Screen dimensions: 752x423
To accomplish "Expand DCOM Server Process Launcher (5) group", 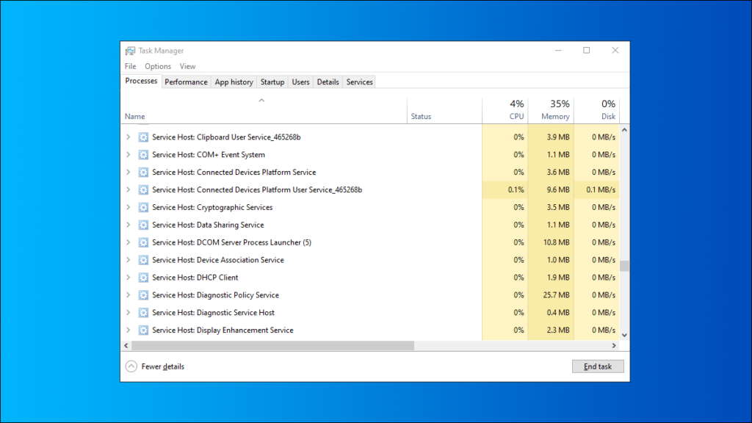I will [x=128, y=242].
